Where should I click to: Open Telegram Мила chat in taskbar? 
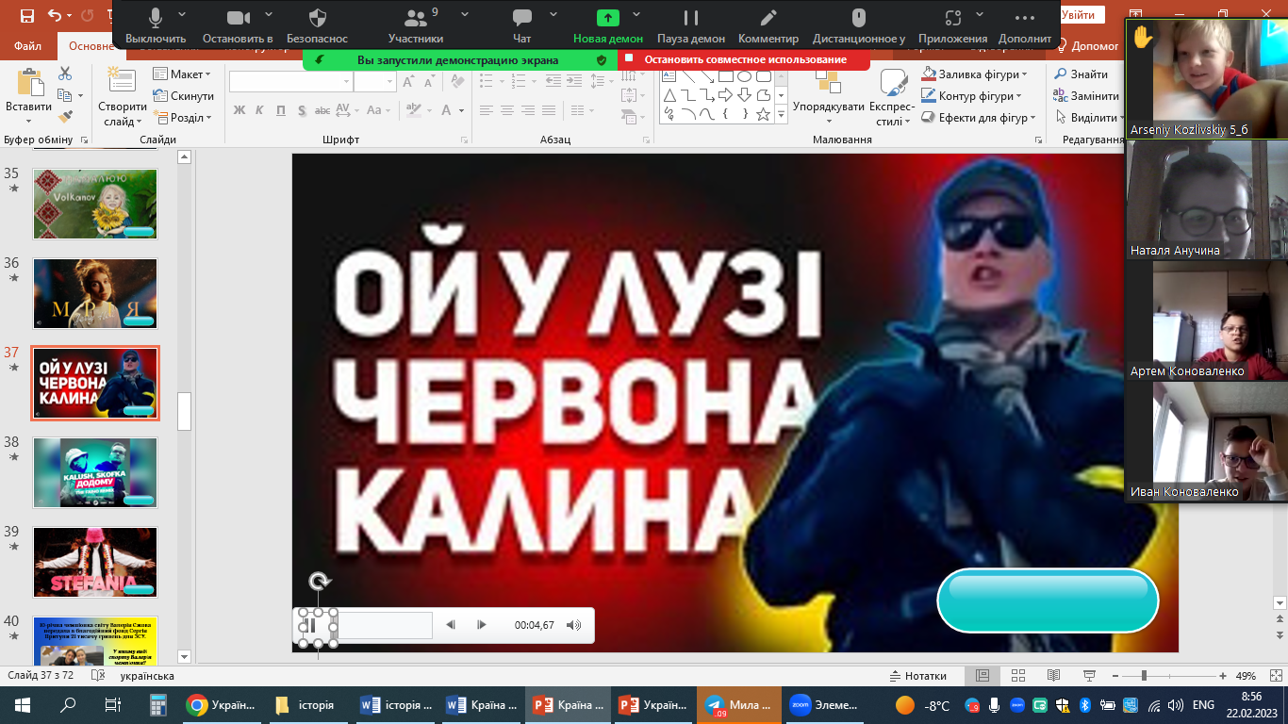point(738,705)
